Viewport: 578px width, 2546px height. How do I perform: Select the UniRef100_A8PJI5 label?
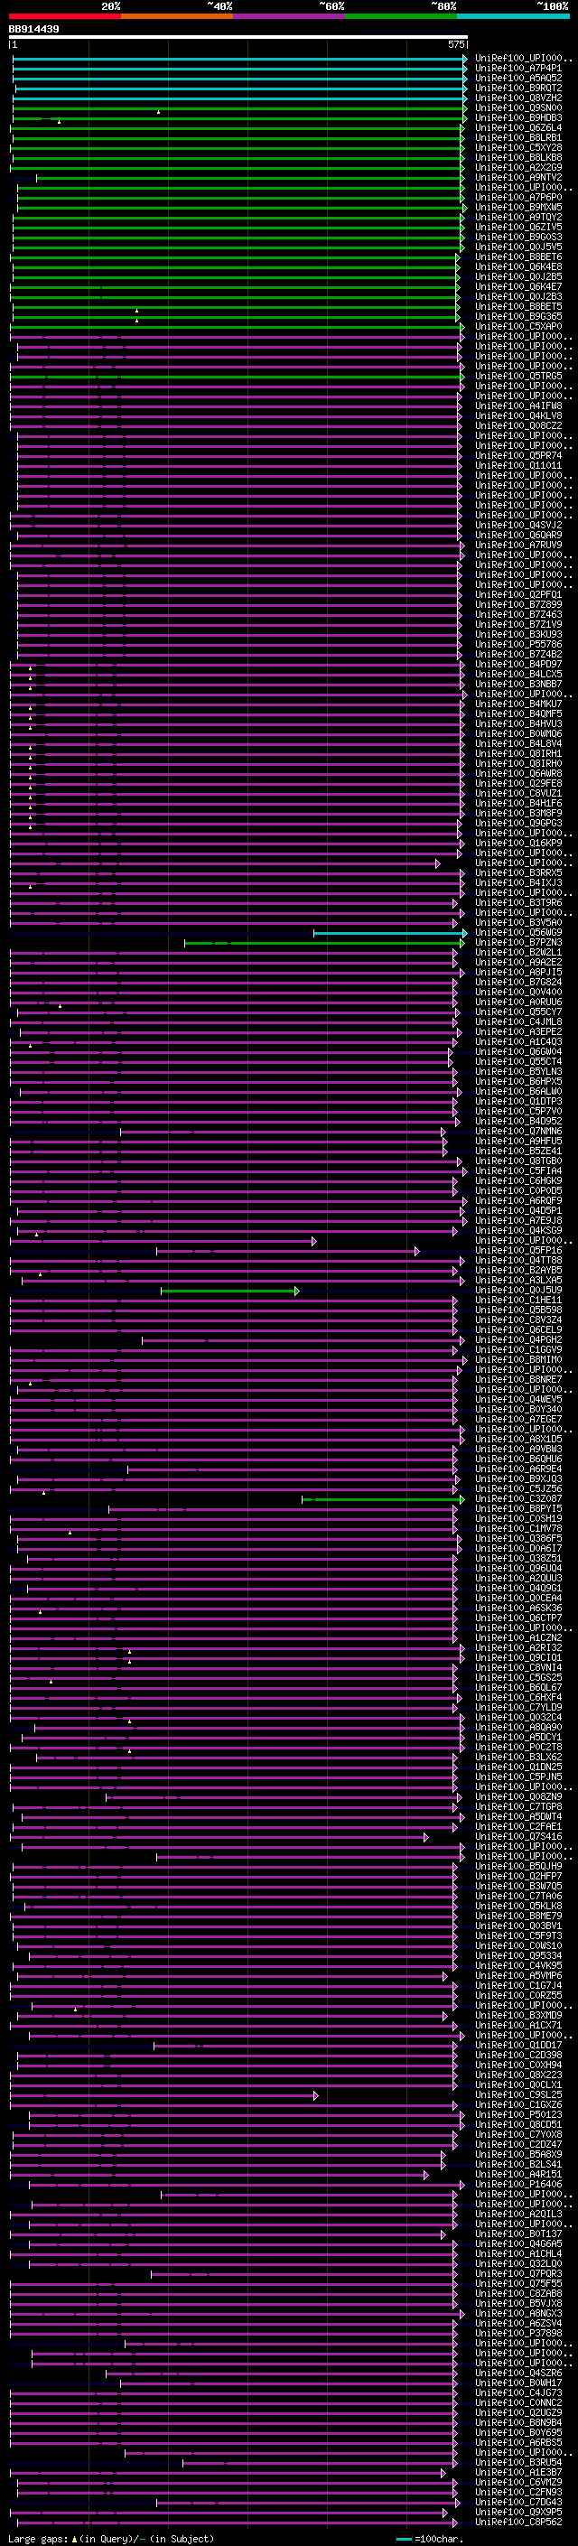pyautogui.click(x=518, y=973)
